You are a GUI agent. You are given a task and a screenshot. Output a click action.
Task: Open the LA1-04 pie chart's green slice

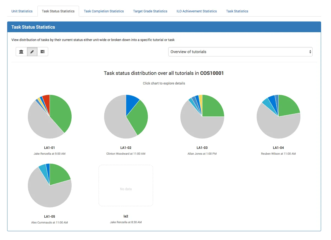coord(288,106)
